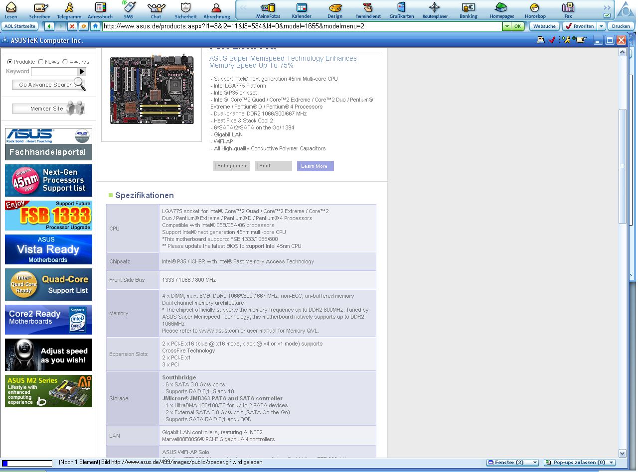Select the News radio button
Image resolution: width=638 pixels, height=472 pixels.
40,62
